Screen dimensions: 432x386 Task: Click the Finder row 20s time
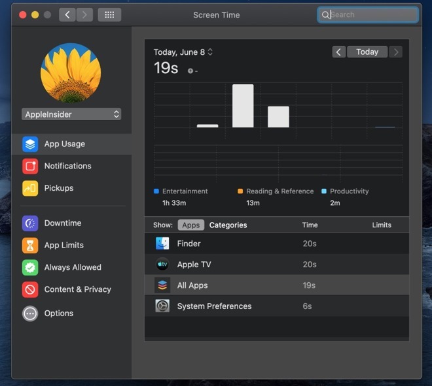310,244
